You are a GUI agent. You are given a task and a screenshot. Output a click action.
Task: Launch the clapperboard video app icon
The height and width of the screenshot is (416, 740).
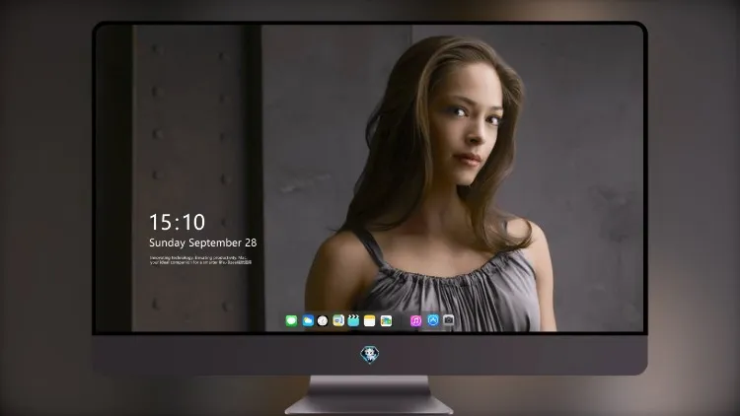353,320
